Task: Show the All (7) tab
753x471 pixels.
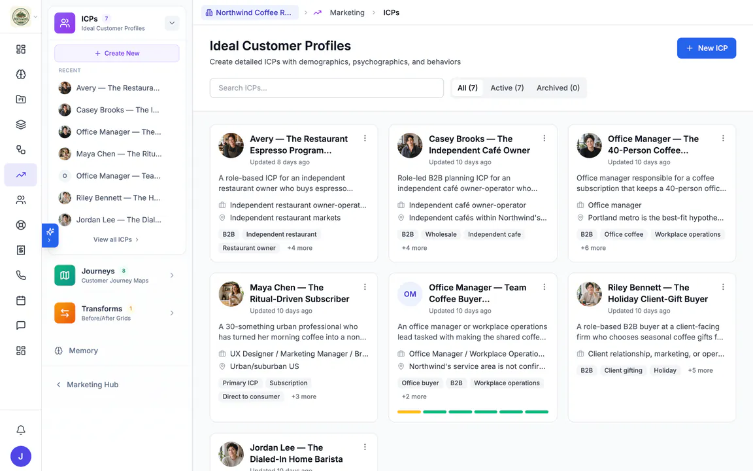Action: (x=467, y=88)
